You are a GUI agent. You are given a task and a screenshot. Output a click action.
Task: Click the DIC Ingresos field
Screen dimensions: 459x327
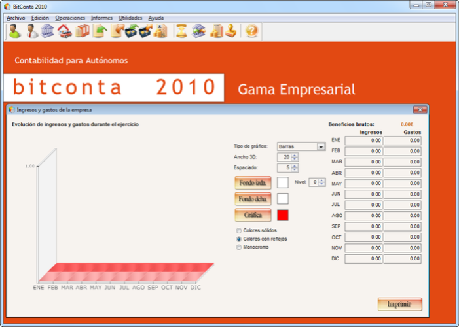tap(363, 259)
